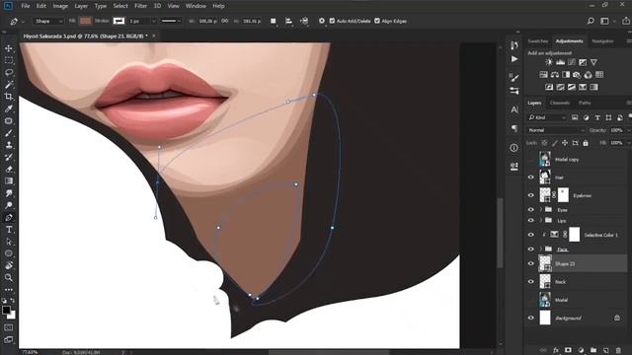Screen dimensions: 632x355
Task: Switch to the Paths tab
Action: 585,103
